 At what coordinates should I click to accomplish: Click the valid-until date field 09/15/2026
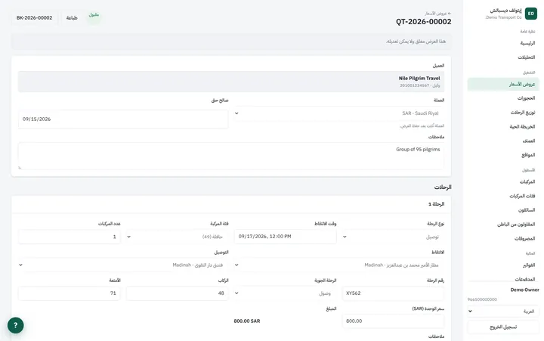[123, 119]
